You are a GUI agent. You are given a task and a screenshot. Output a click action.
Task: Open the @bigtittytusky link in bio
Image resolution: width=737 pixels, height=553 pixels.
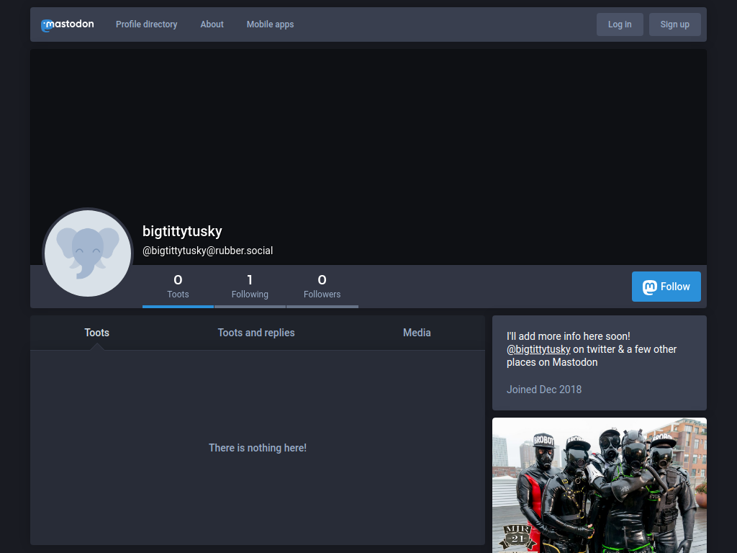click(538, 349)
